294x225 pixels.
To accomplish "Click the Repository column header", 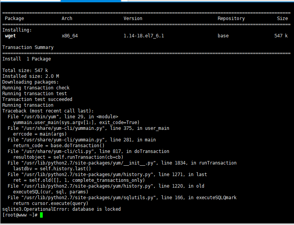I will tap(231, 18).
